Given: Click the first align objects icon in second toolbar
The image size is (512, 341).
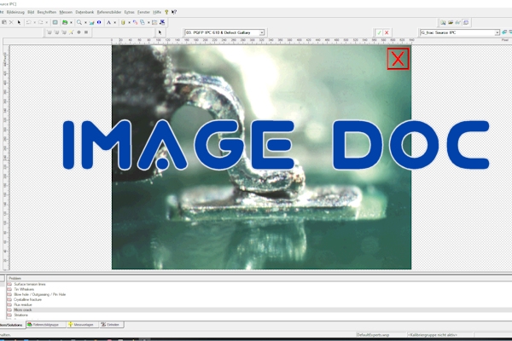Looking at the screenshot, I should click(49, 32).
